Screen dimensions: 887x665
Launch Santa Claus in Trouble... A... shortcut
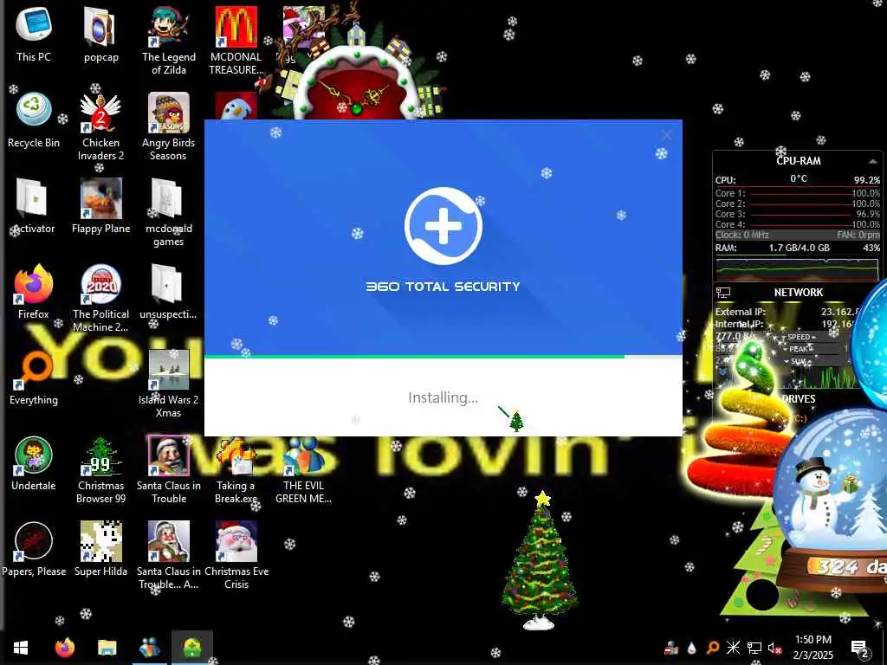169,555
